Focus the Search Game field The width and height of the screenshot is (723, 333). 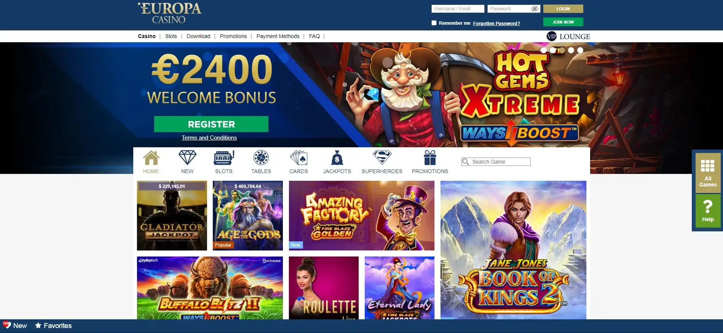point(496,162)
